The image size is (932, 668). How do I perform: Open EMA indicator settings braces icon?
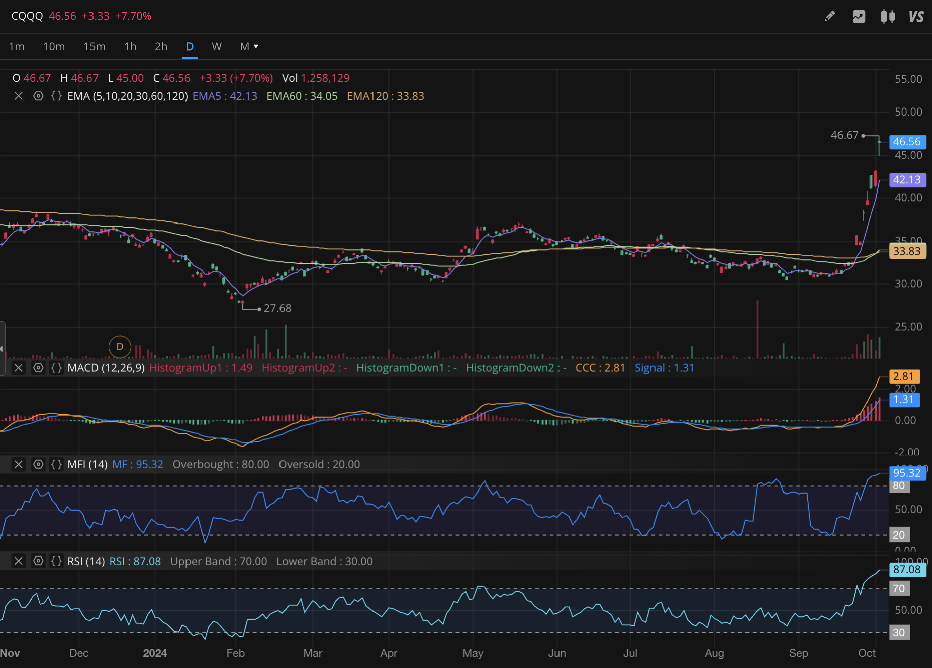(x=57, y=96)
